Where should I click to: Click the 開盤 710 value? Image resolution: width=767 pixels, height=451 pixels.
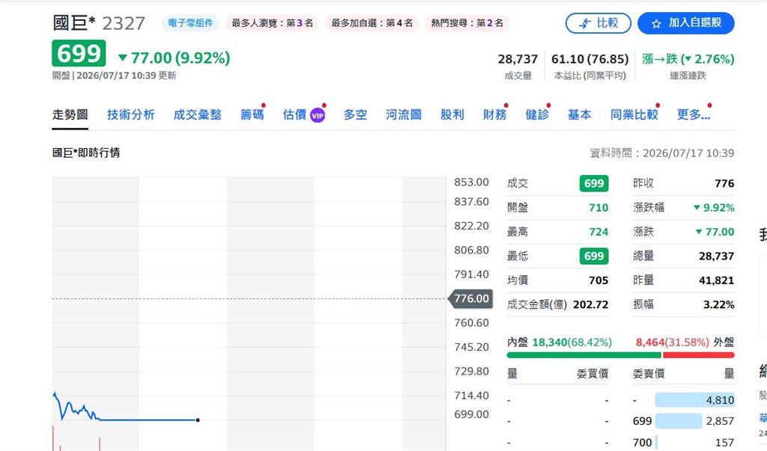tap(598, 208)
